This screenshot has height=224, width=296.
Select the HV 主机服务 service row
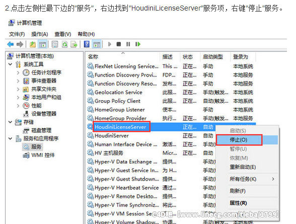[151, 153]
